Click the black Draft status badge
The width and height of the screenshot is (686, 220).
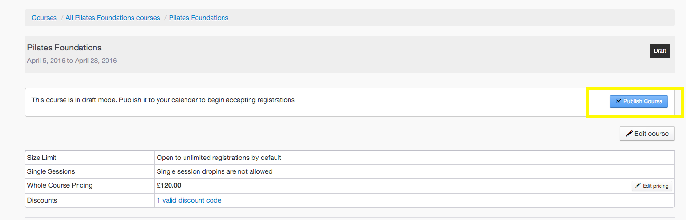coord(660,51)
